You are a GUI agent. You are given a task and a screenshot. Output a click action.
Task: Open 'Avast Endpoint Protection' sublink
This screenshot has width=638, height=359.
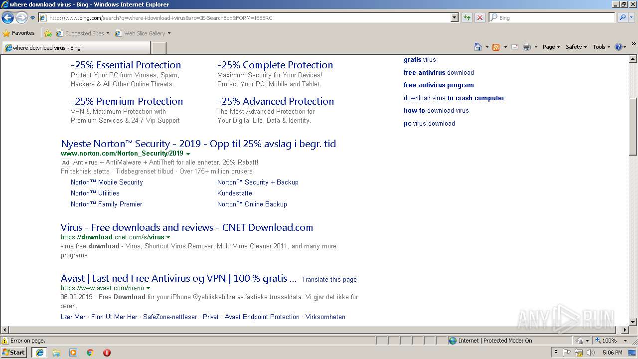tap(262, 317)
